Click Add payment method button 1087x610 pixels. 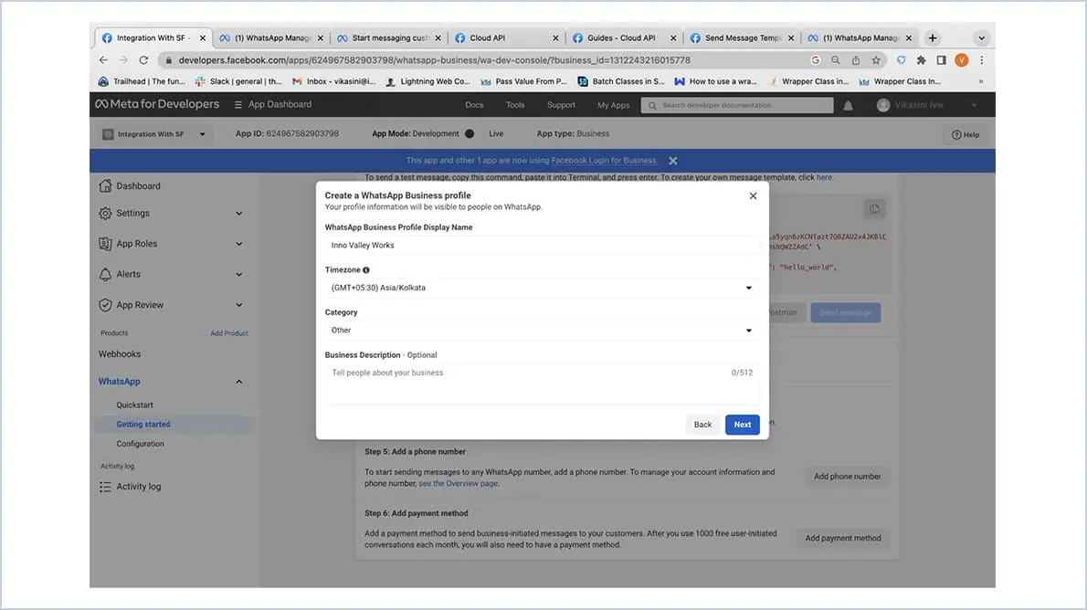843,539
